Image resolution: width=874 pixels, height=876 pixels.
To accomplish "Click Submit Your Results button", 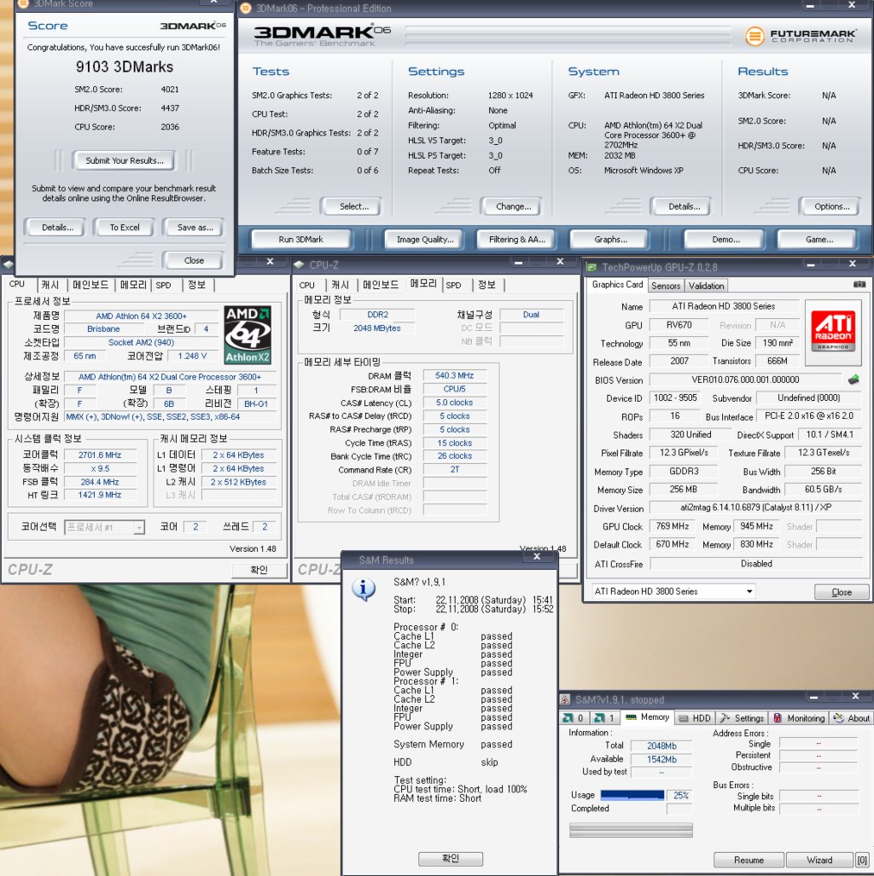I will pyautogui.click(x=124, y=160).
